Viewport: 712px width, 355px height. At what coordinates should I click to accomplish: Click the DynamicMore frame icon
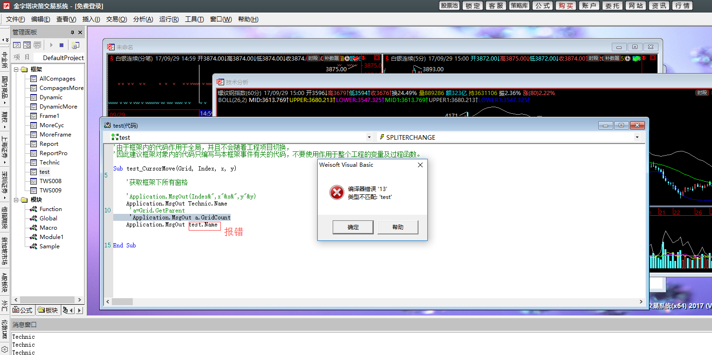point(34,107)
